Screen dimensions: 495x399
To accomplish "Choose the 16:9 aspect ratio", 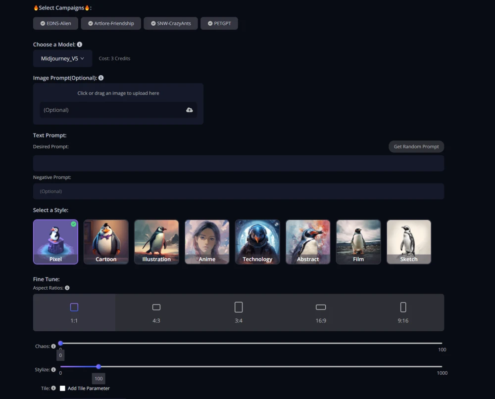I will point(321,312).
